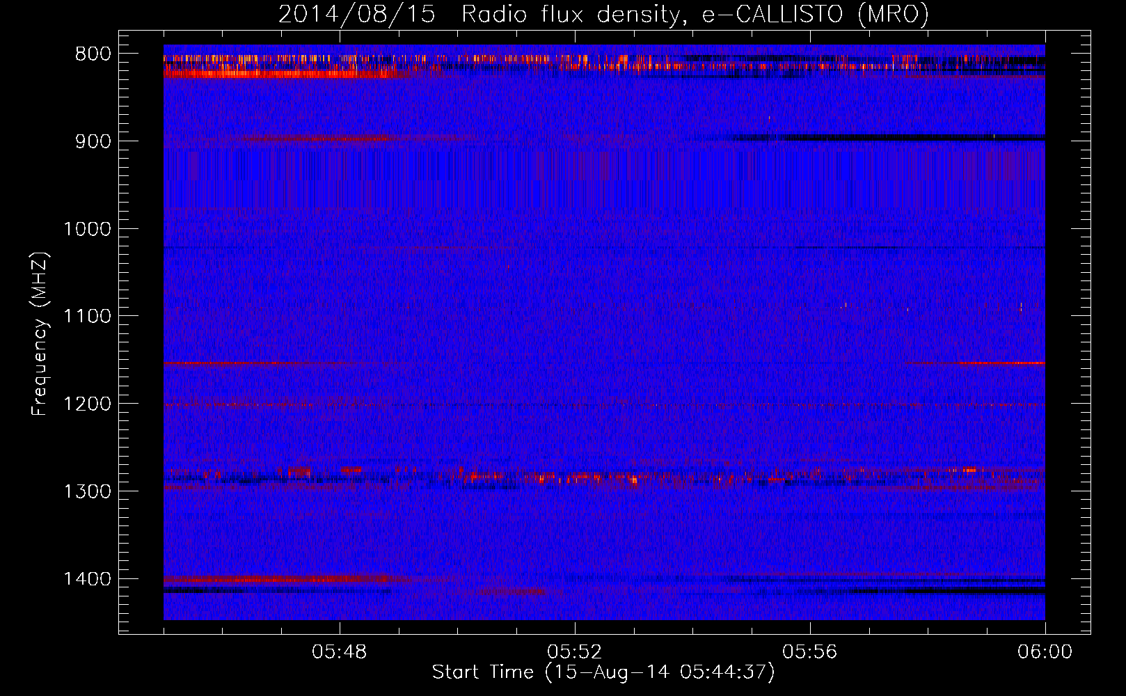Click the '800' frequency axis label
Screen dimensions: 1126x696
point(93,54)
